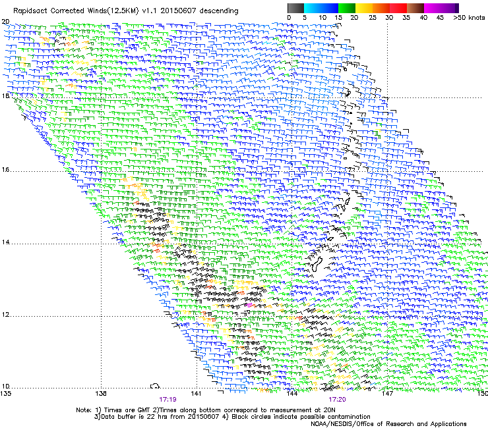Click the legend tick label '45'
Image resolution: width=488 pixels, height=428 pixels.
point(440,18)
